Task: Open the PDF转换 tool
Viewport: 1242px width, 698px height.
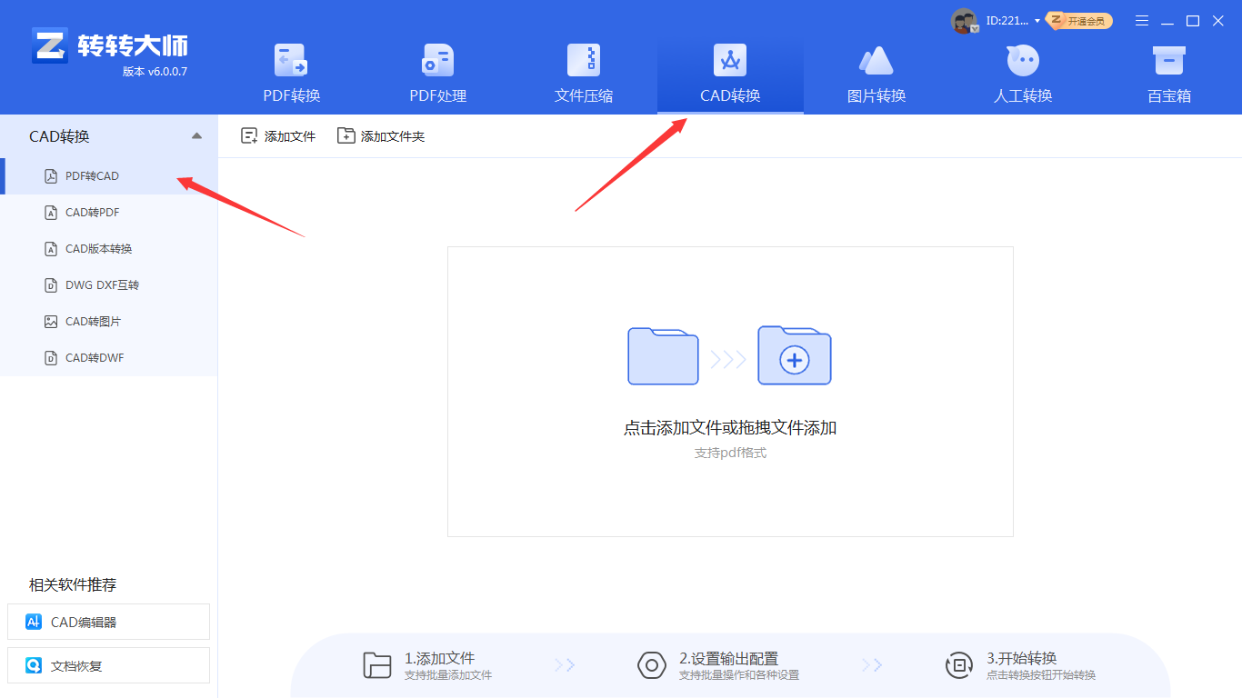Action: (x=290, y=73)
